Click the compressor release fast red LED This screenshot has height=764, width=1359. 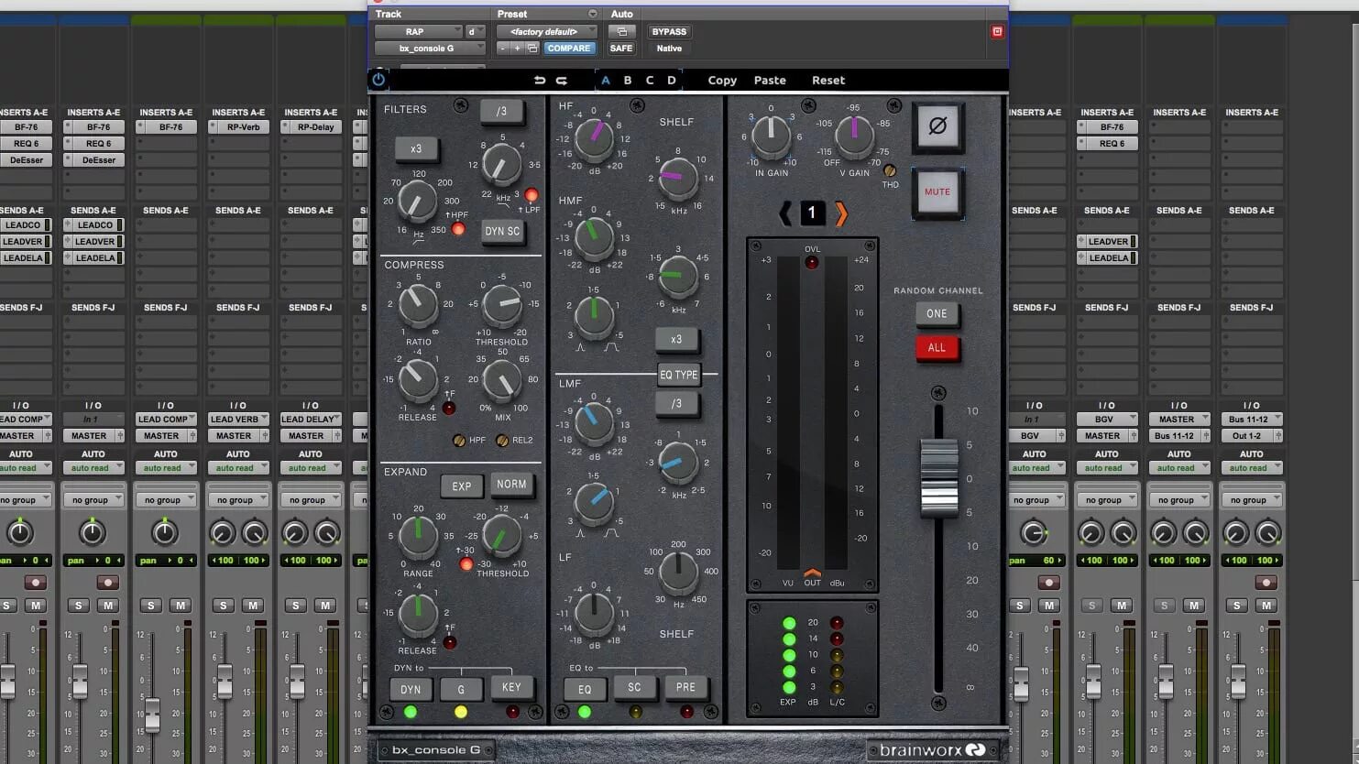(x=449, y=408)
